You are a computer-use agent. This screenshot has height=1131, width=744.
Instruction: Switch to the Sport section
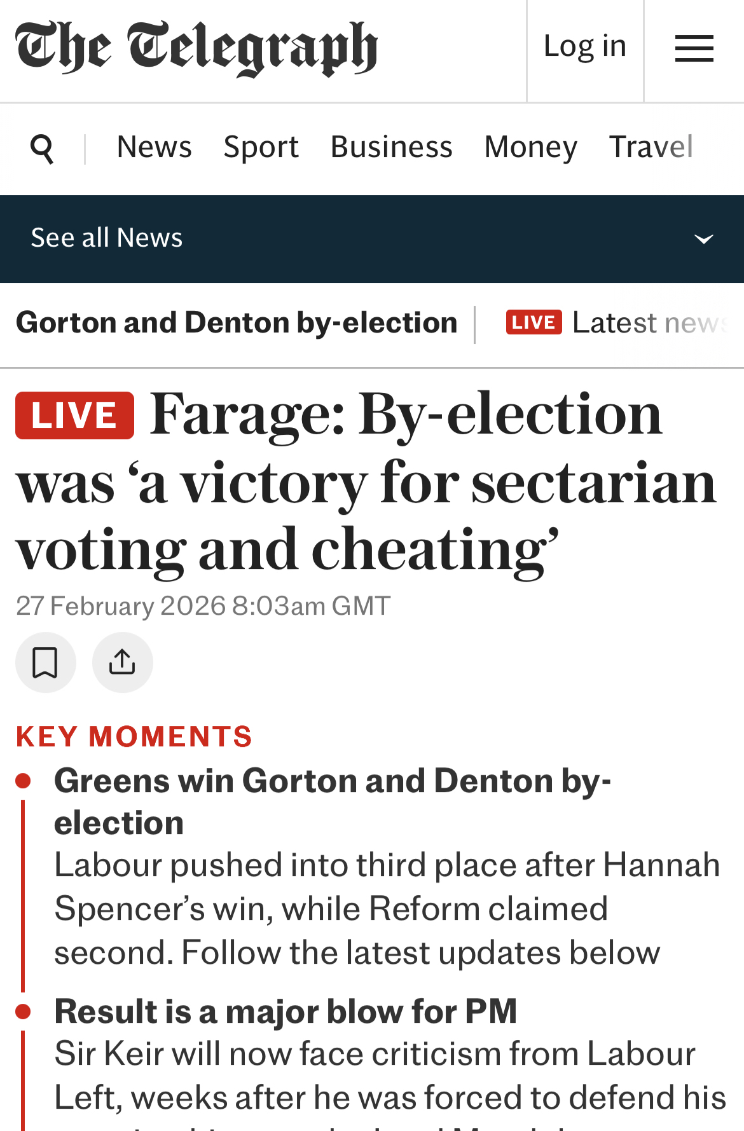(x=261, y=147)
